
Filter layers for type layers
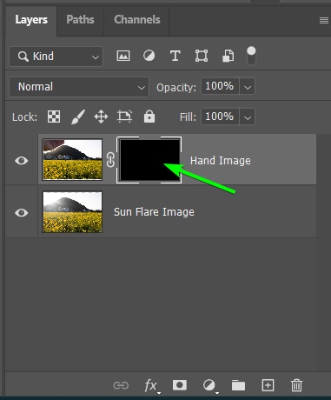pyautogui.click(x=175, y=56)
